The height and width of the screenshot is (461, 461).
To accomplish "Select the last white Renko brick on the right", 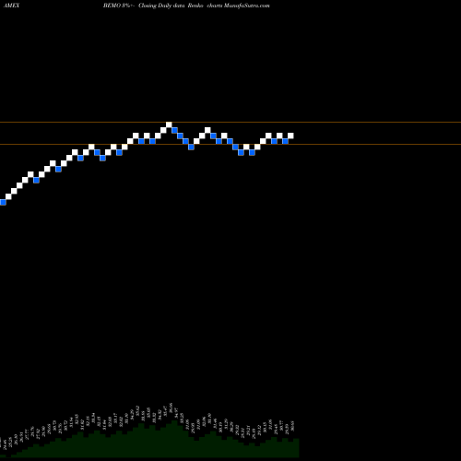I will [290, 136].
